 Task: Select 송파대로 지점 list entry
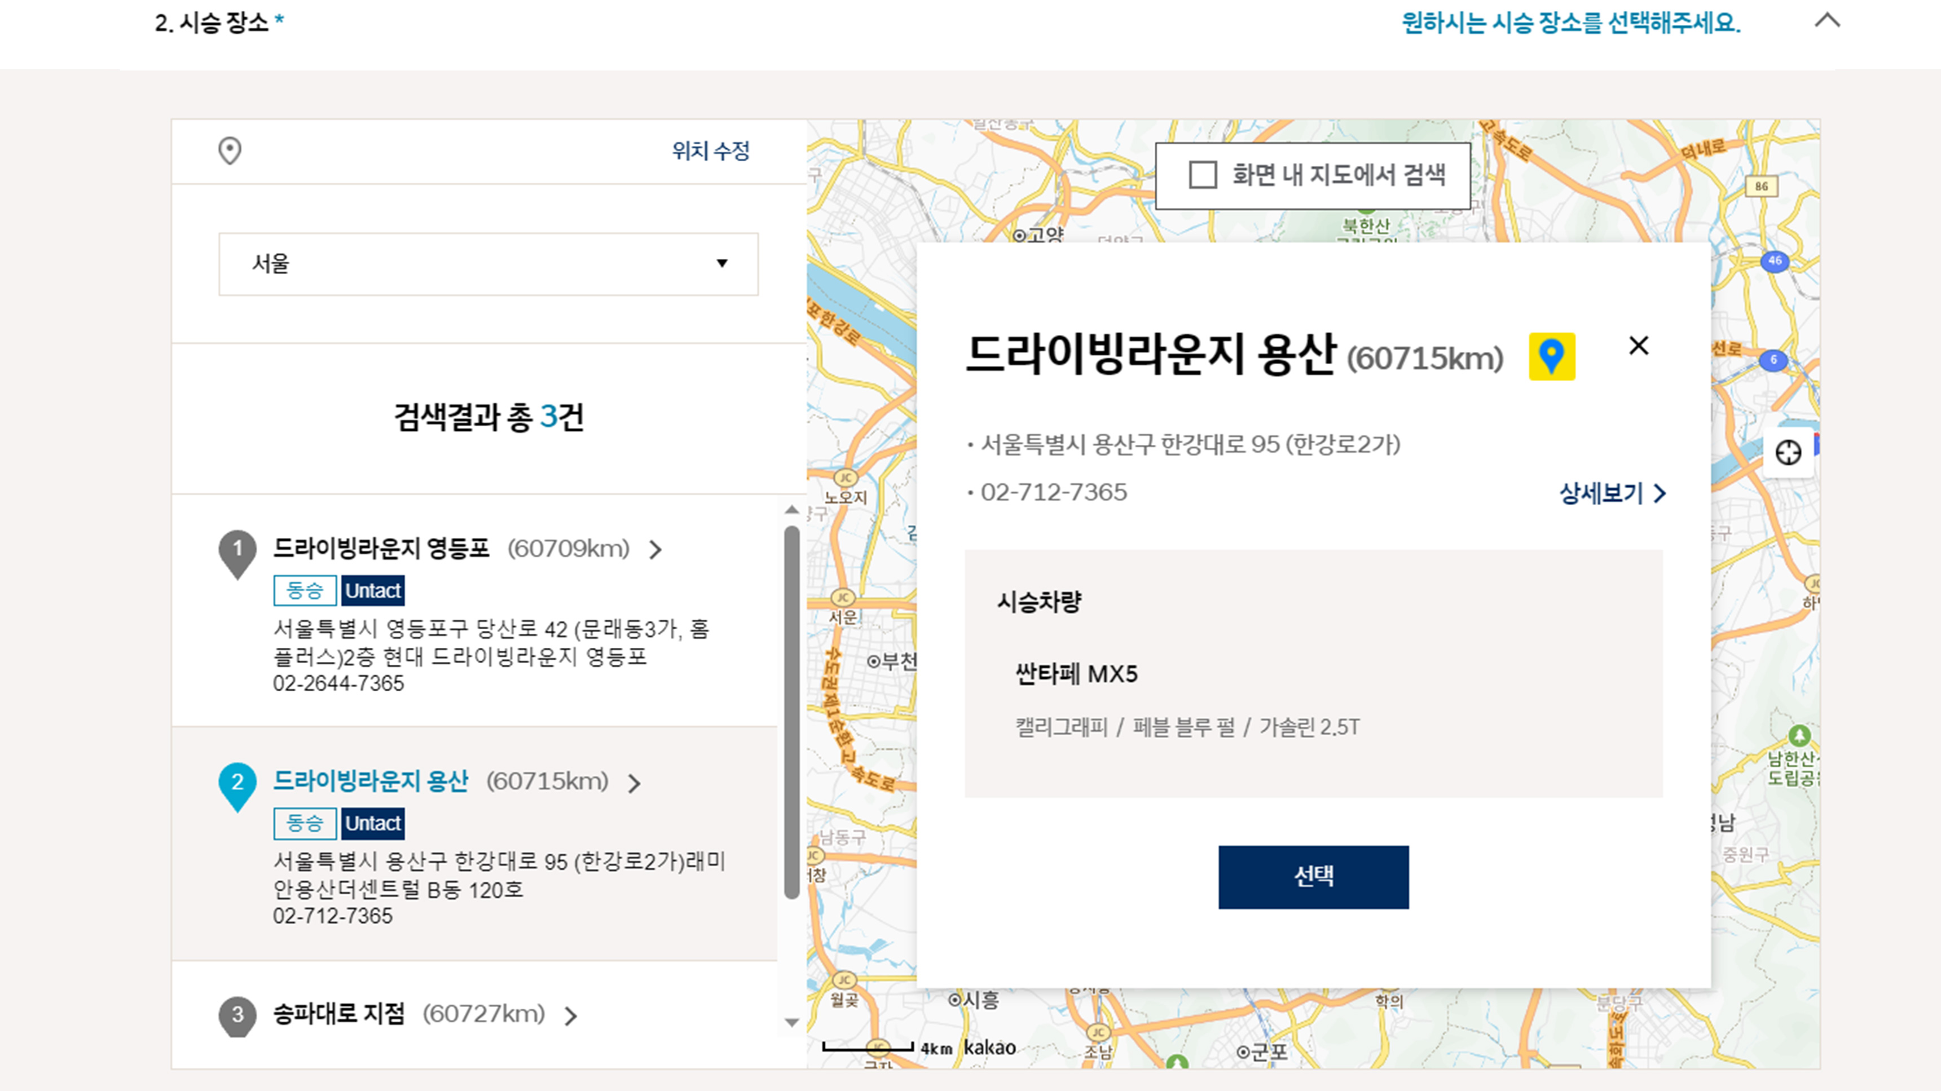coord(338,1014)
